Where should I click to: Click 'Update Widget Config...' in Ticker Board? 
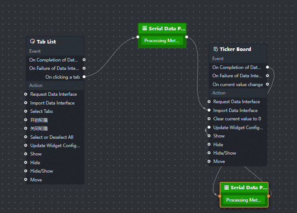[x=238, y=127]
